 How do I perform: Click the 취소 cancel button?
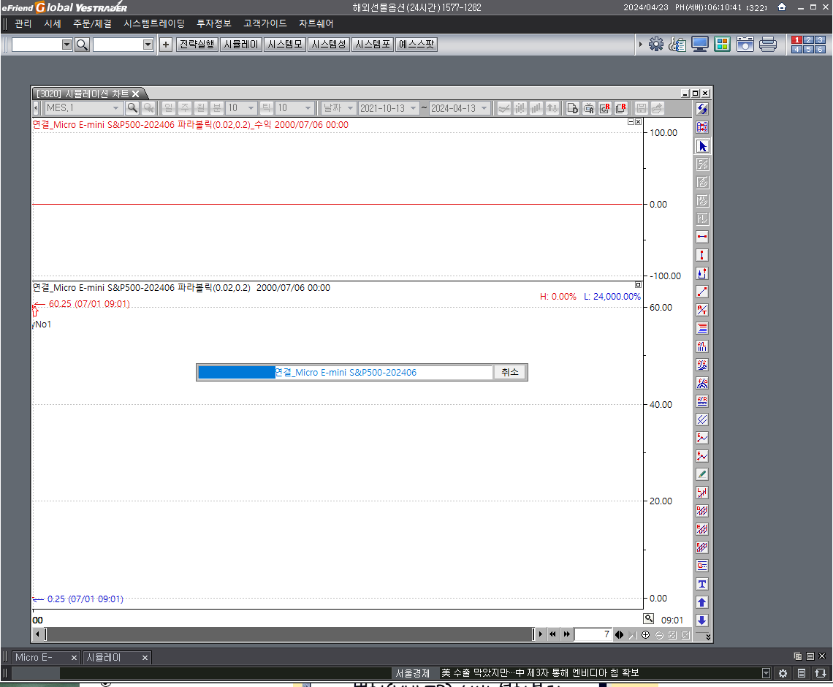coord(509,373)
